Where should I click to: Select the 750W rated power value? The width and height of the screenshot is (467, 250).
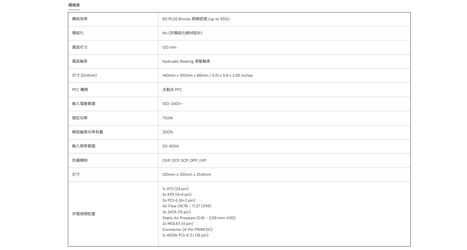point(168,118)
